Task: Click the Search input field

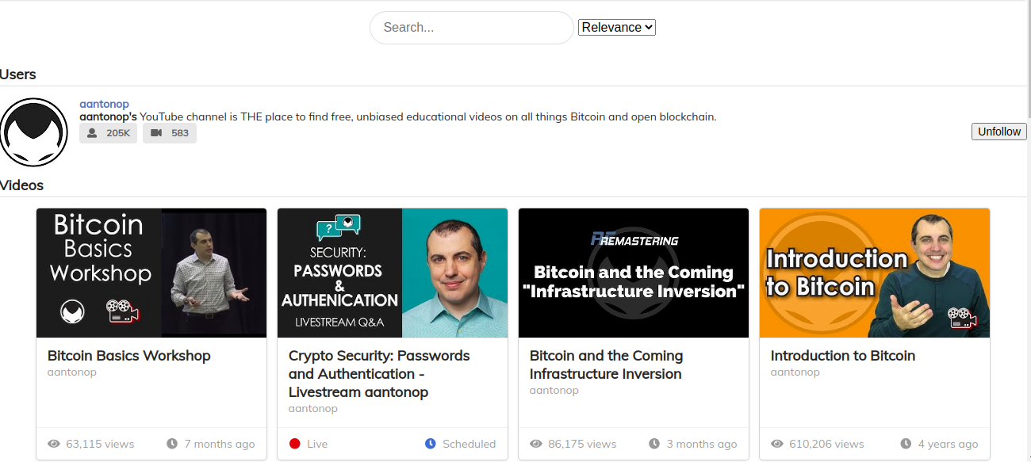Action: pyautogui.click(x=472, y=28)
